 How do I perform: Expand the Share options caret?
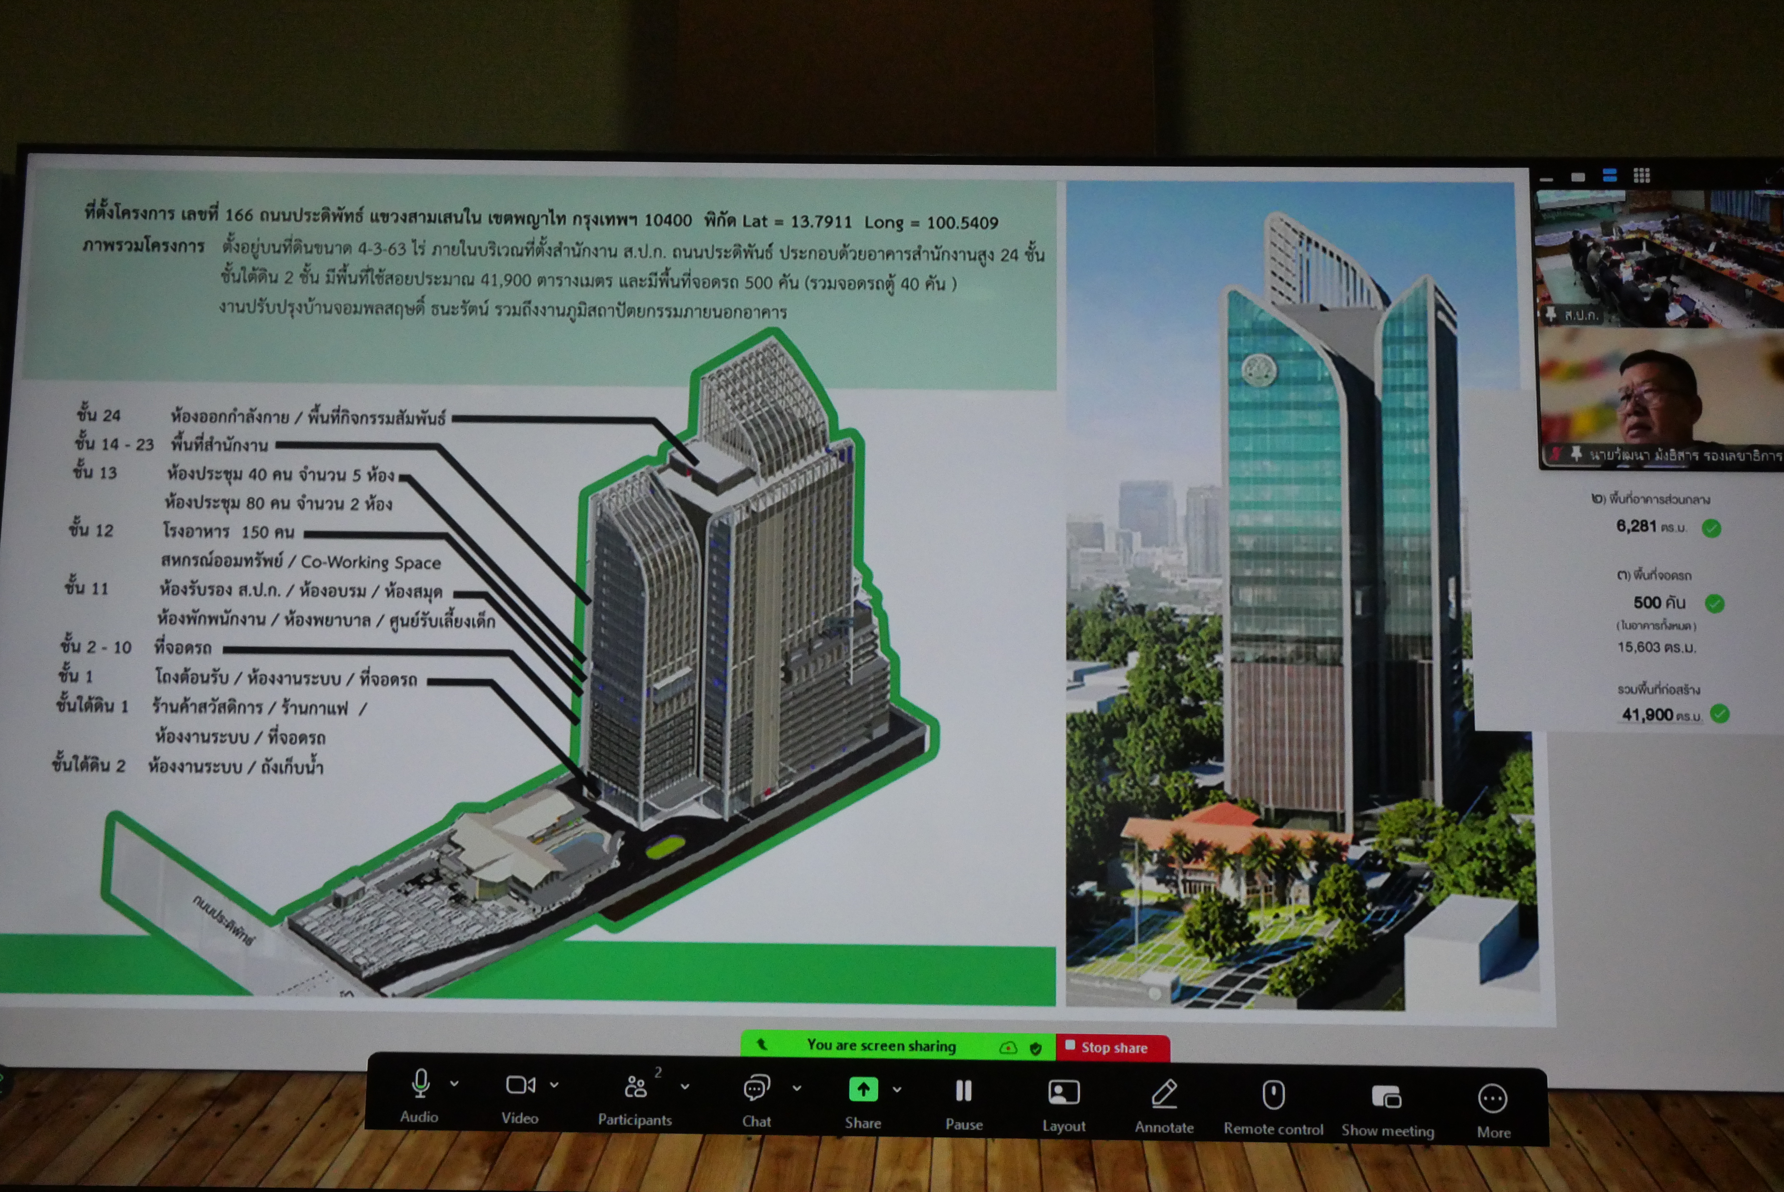click(x=897, y=1090)
